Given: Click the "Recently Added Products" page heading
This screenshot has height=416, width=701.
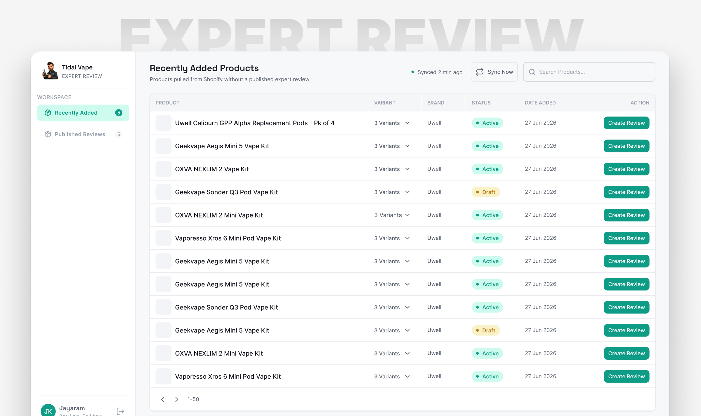Looking at the screenshot, I should (204, 68).
